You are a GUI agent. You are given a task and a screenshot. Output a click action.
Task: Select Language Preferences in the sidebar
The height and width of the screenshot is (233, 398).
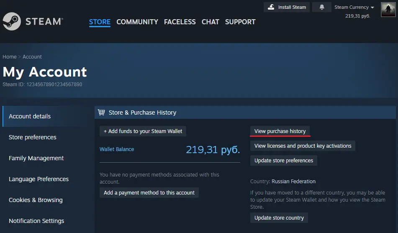click(x=39, y=179)
